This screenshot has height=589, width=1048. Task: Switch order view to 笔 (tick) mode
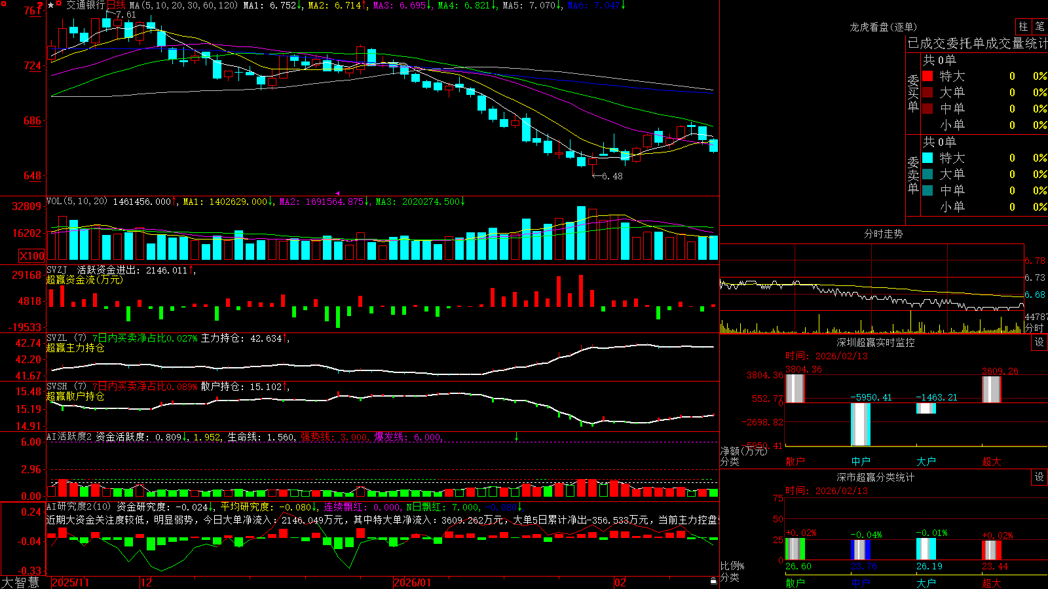point(1040,27)
